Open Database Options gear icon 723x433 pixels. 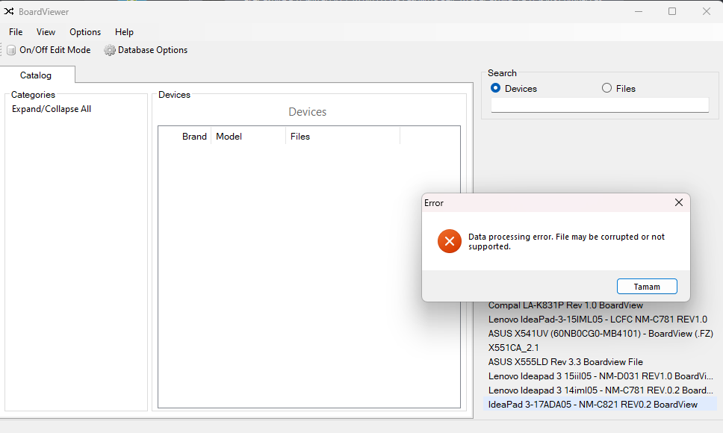tap(109, 50)
